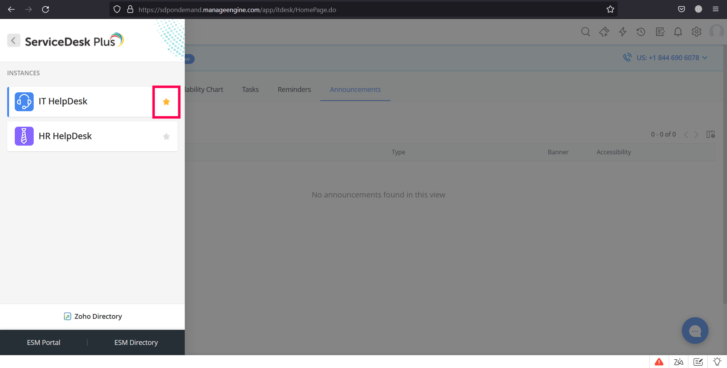The height and width of the screenshot is (368, 727).
Task: Click the browser address bar URL
Action: point(237,10)
